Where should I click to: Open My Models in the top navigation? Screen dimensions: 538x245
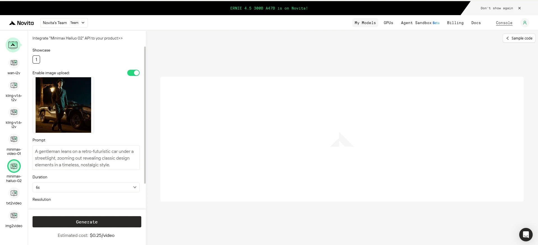[x=365, y=23]
